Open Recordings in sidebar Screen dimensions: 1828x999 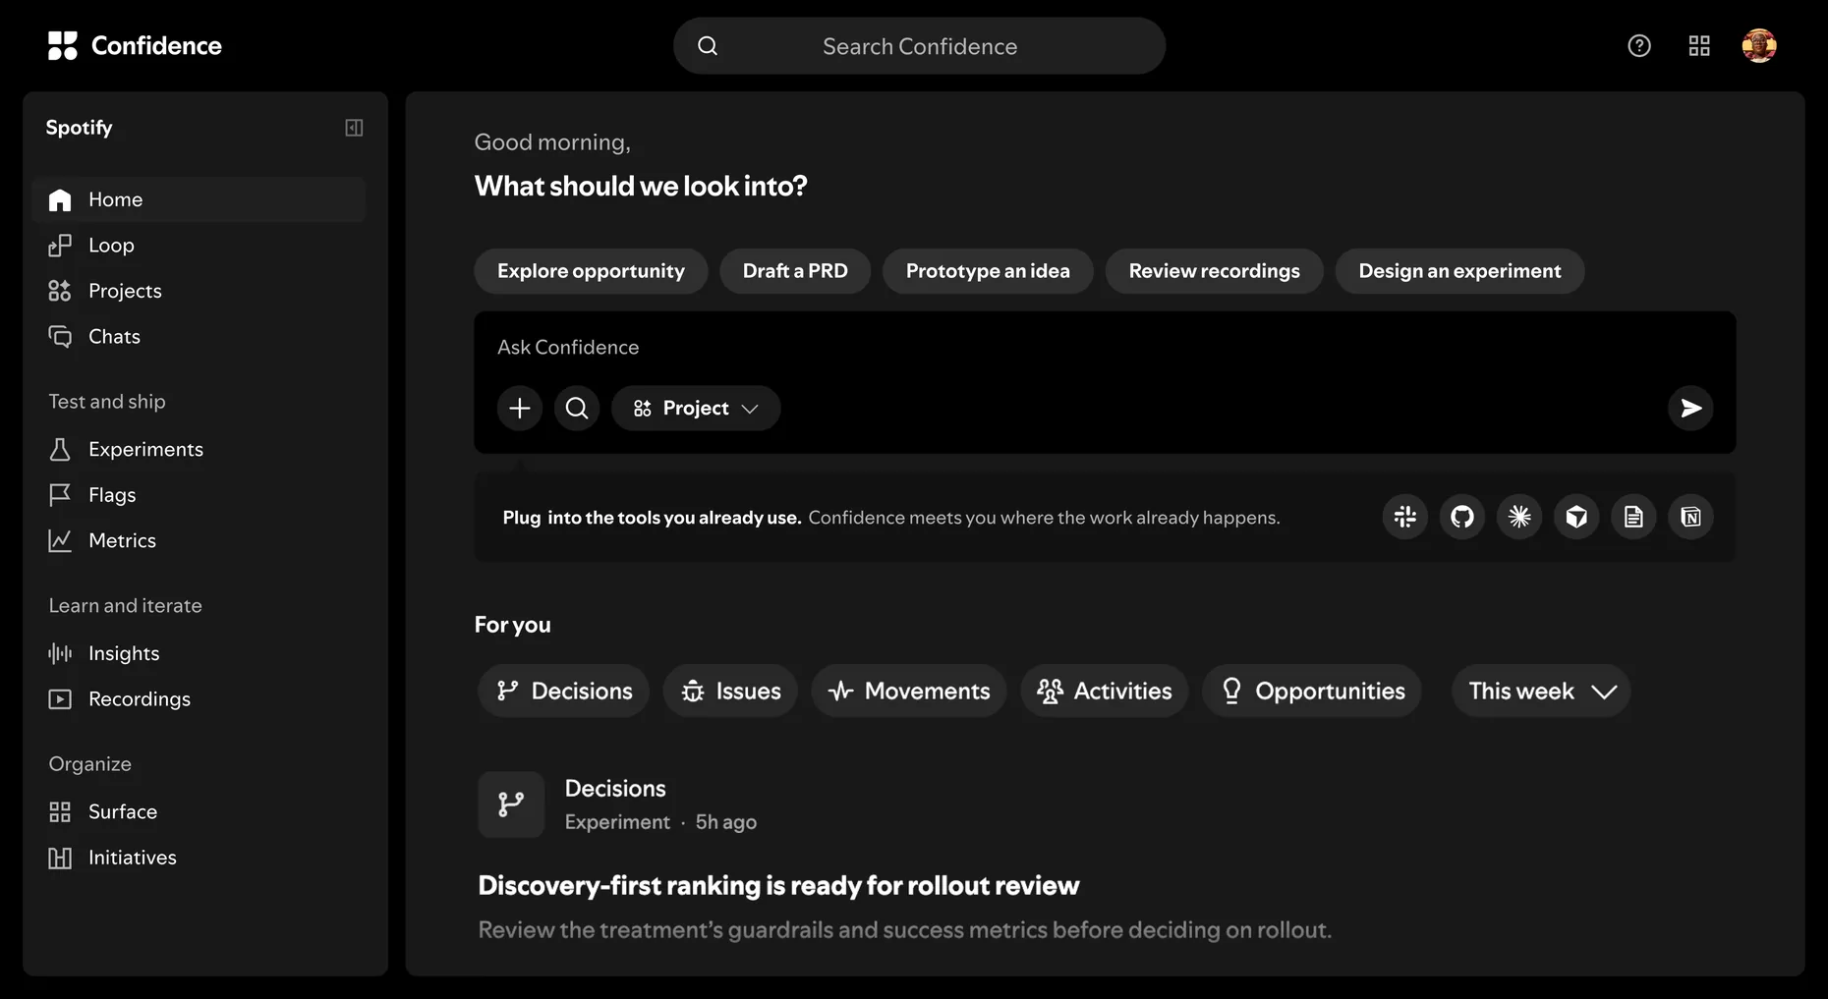click(200, 699)
